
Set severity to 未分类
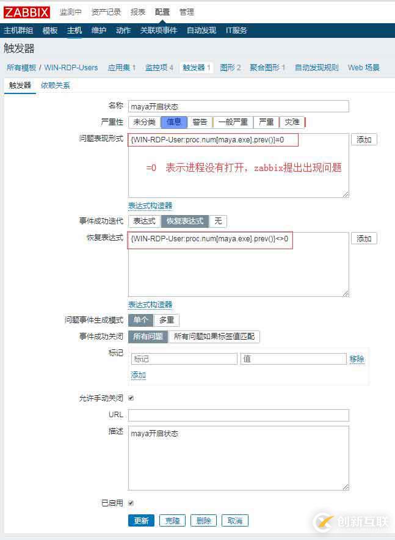pyautogui.click(x=145, y=122)
